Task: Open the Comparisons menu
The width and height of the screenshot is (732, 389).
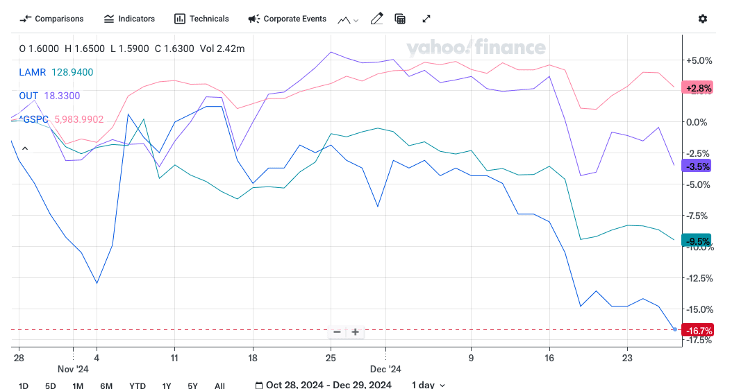Action: [51, 19]
